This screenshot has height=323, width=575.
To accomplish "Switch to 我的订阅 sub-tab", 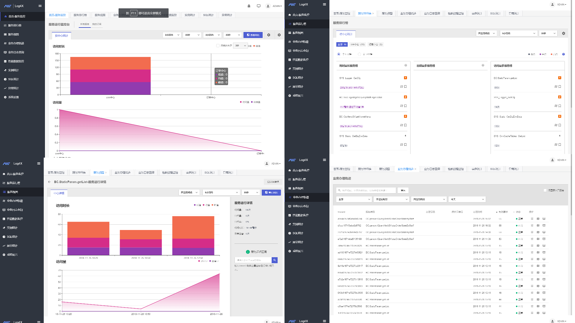I will 97,24.
